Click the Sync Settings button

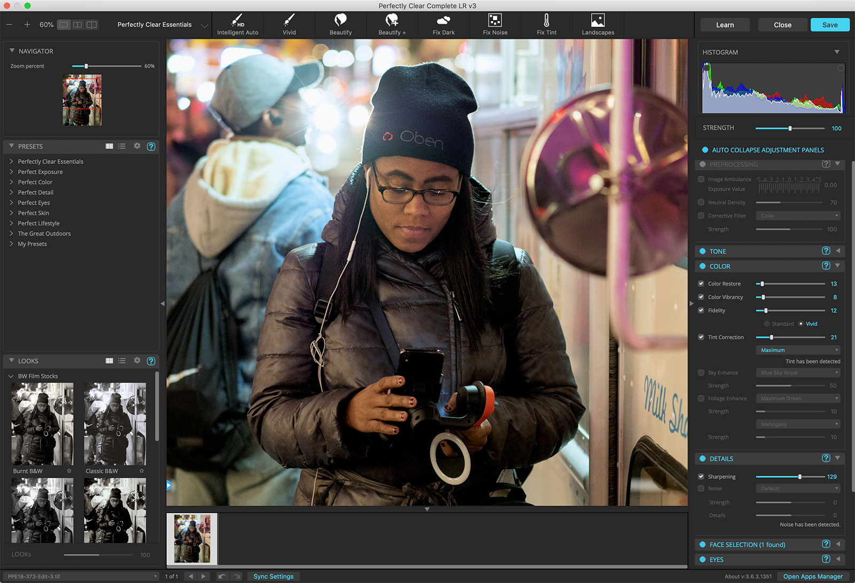coord(273,577)
